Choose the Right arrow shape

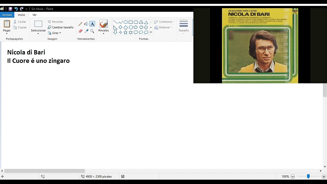(136, 27)
